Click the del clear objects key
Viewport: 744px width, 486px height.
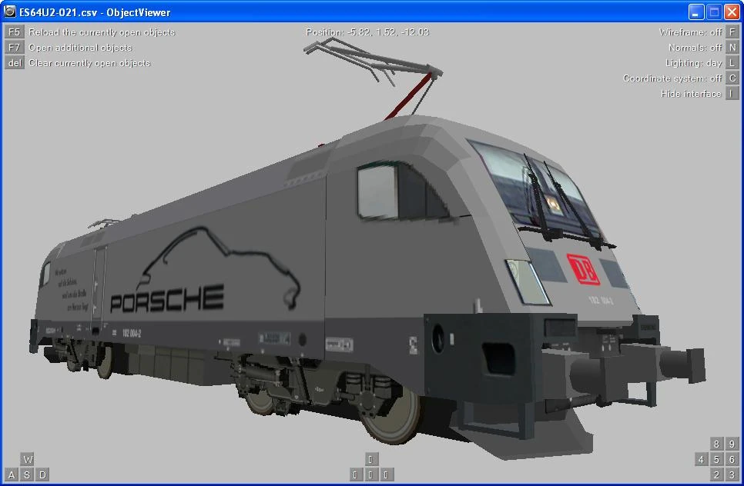point(14,62)
